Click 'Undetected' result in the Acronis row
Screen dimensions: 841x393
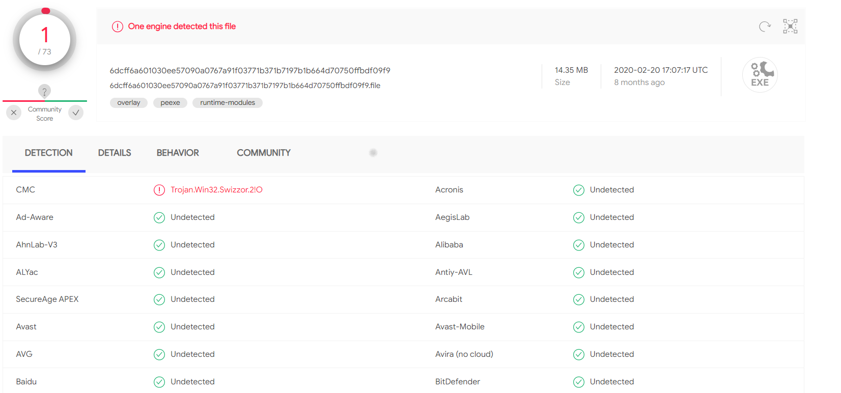point(612,190)
